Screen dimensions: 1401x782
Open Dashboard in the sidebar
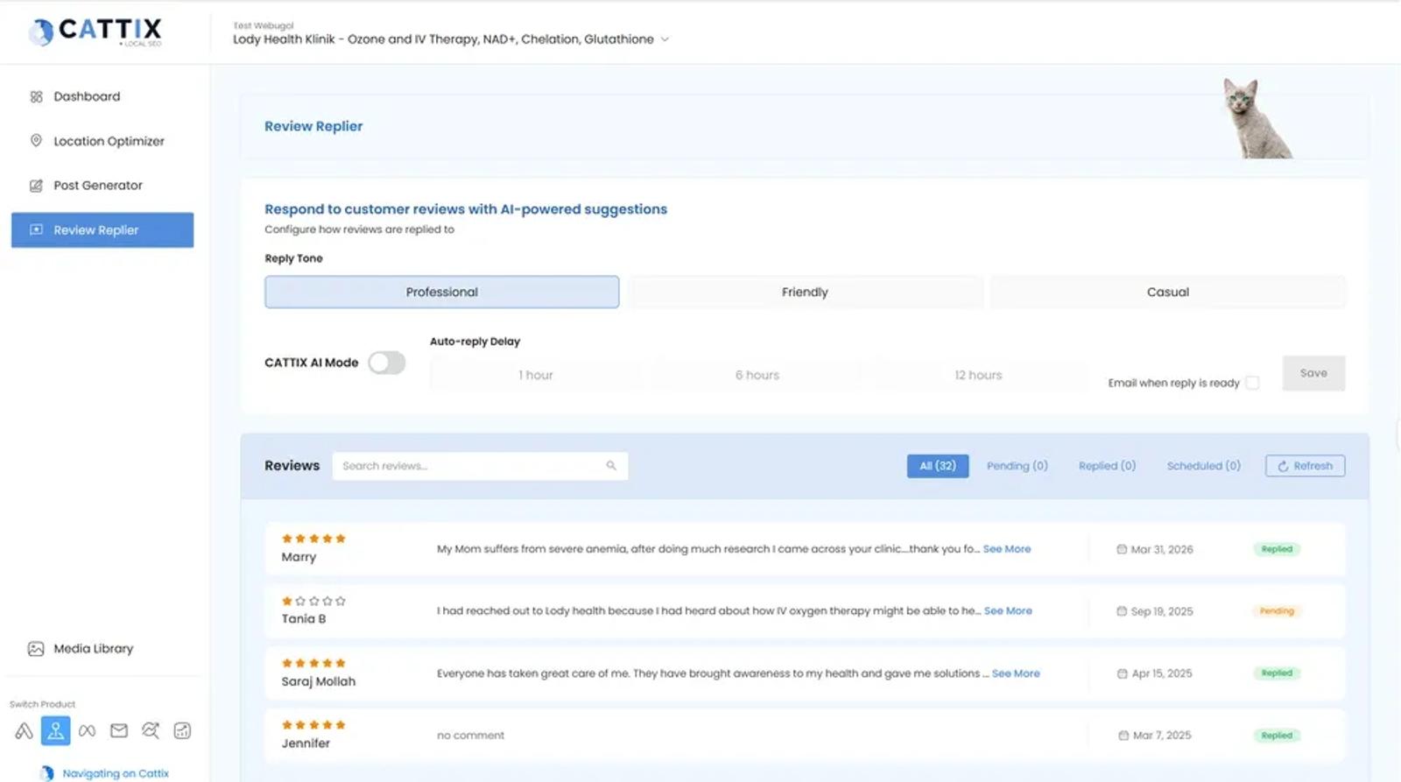coord(102,96)
